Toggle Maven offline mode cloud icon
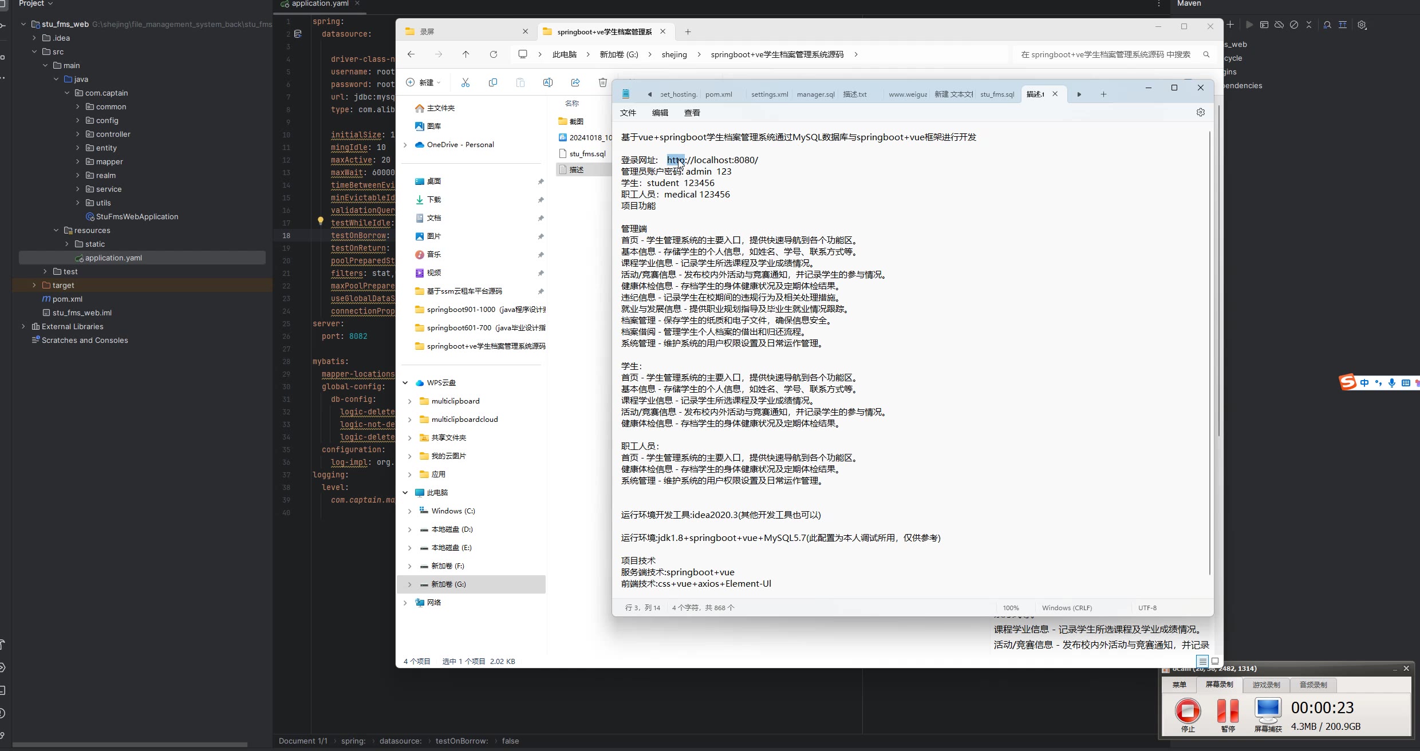 tap(1279, 25)
